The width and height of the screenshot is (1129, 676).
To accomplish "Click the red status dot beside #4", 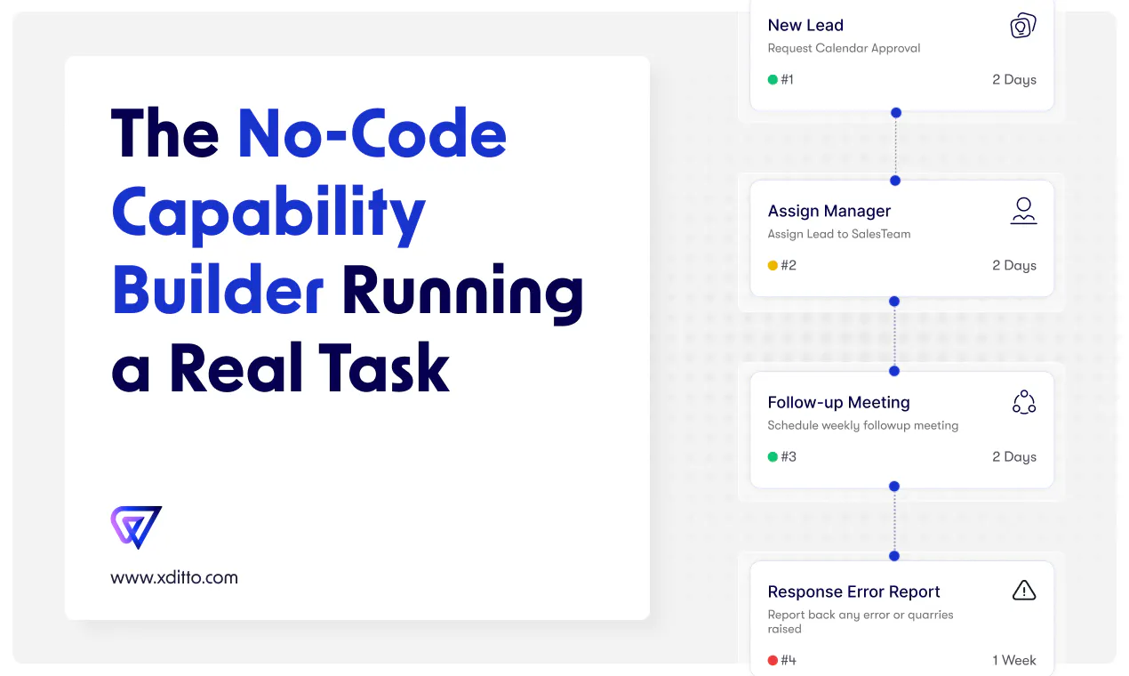I will [773, 660].
